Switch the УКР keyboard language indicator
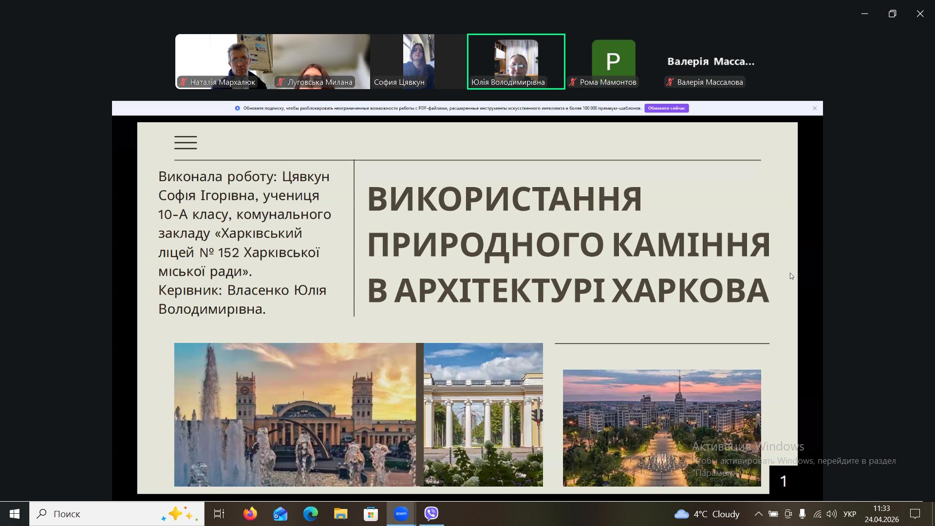This screenshot has width=935, height=526. pyautogui.click(x=849, y=514)
